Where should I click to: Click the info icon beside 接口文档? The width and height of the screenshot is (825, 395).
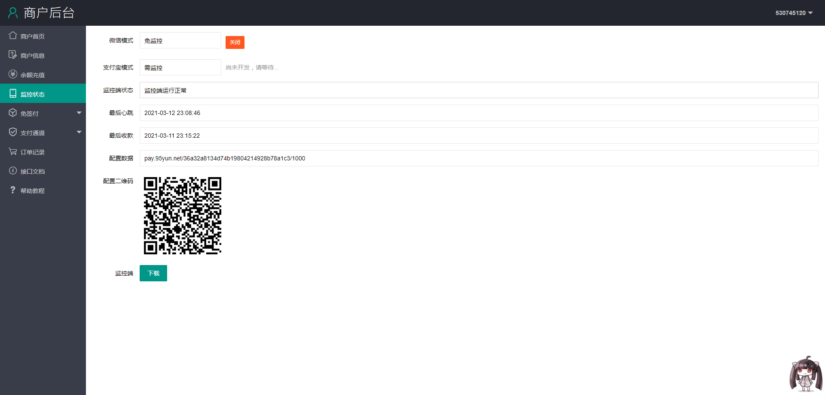point(13,171)
